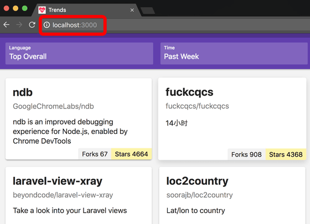The height and width of the screenshot is (224, 310).
Task: Open the loc2country repository title
Action: [197, 181]
